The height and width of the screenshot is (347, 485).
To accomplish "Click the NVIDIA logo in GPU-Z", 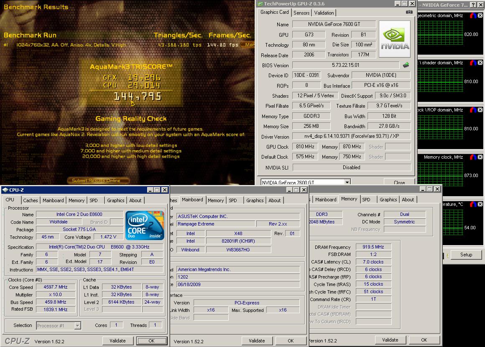I will (x=395, y=39).
